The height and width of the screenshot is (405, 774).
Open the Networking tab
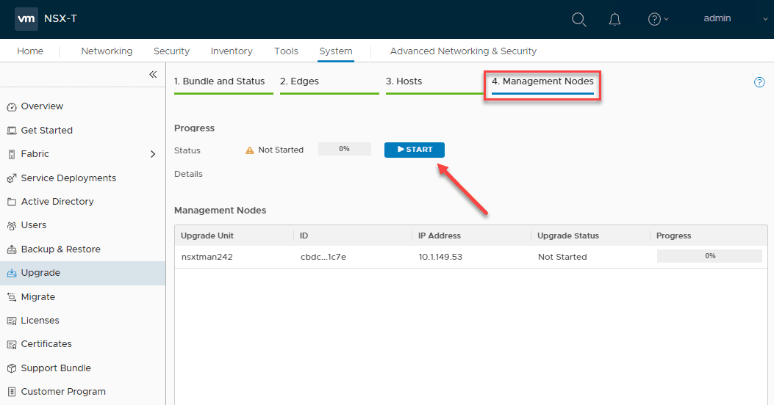(107, 51)
